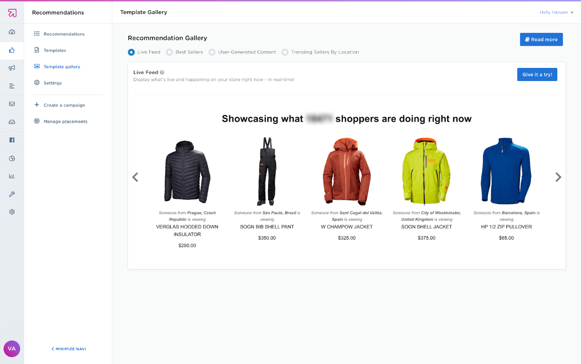The width and height of the screenshot is (581, 364).
Task: Show previous products with left carousel arrow
Action: (135, 177)
